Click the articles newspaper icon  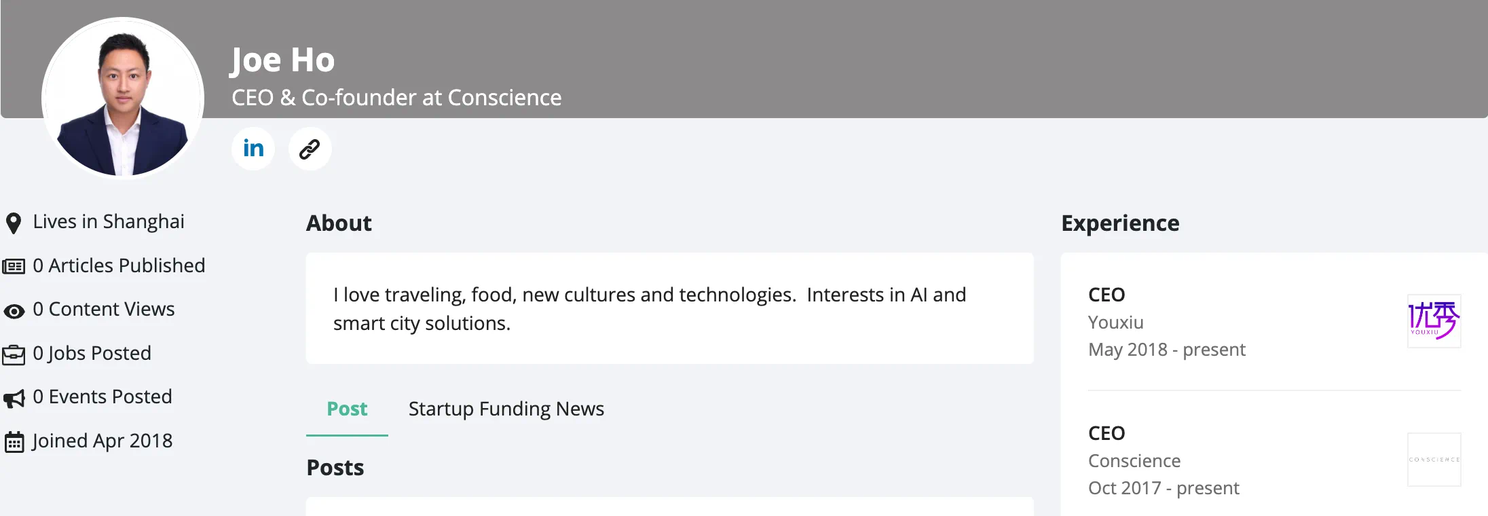pos(14,266)
